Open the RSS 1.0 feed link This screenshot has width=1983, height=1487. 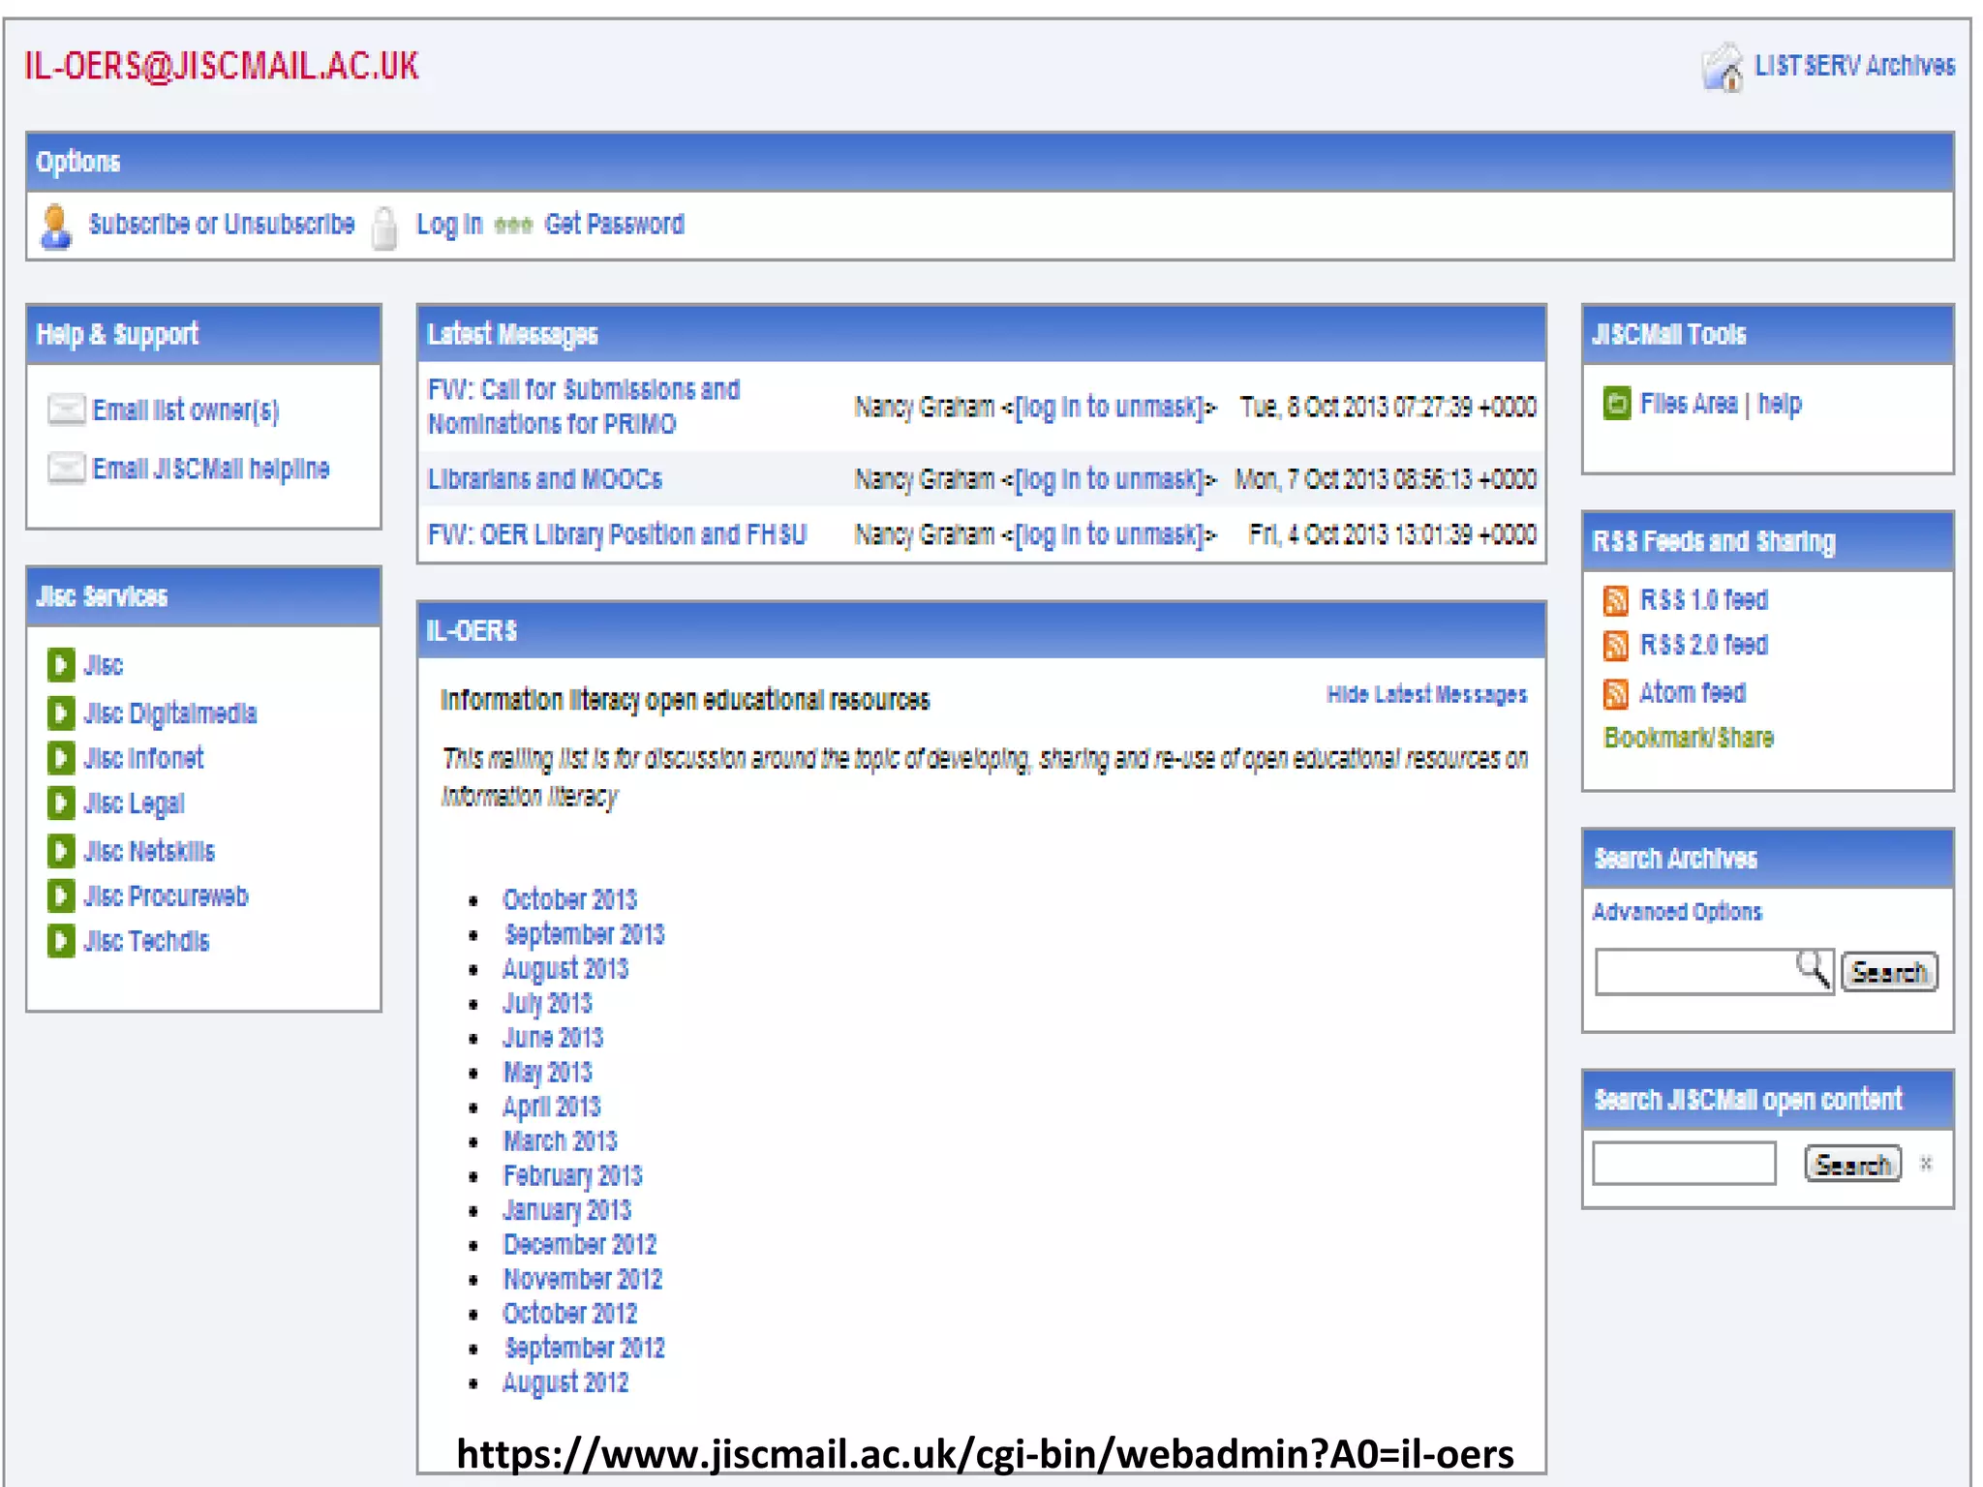point(1703,600)
